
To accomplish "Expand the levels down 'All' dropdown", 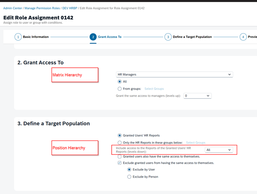I will point(218,150).
